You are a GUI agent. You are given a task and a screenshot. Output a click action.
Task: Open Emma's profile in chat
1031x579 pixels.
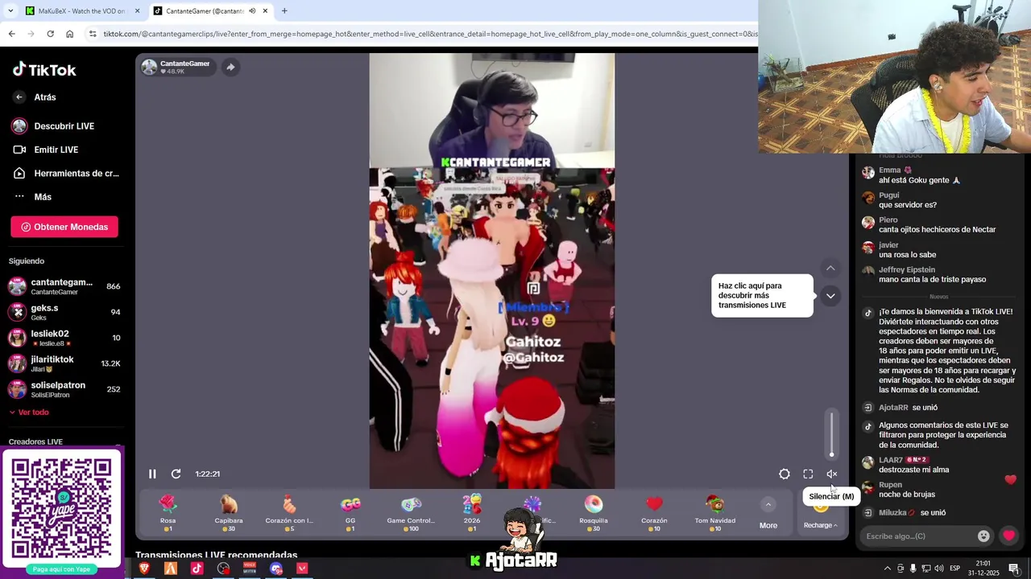[x=890, y=170]
